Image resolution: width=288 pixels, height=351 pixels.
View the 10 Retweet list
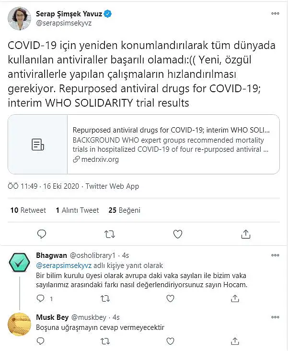pos(28,210)
